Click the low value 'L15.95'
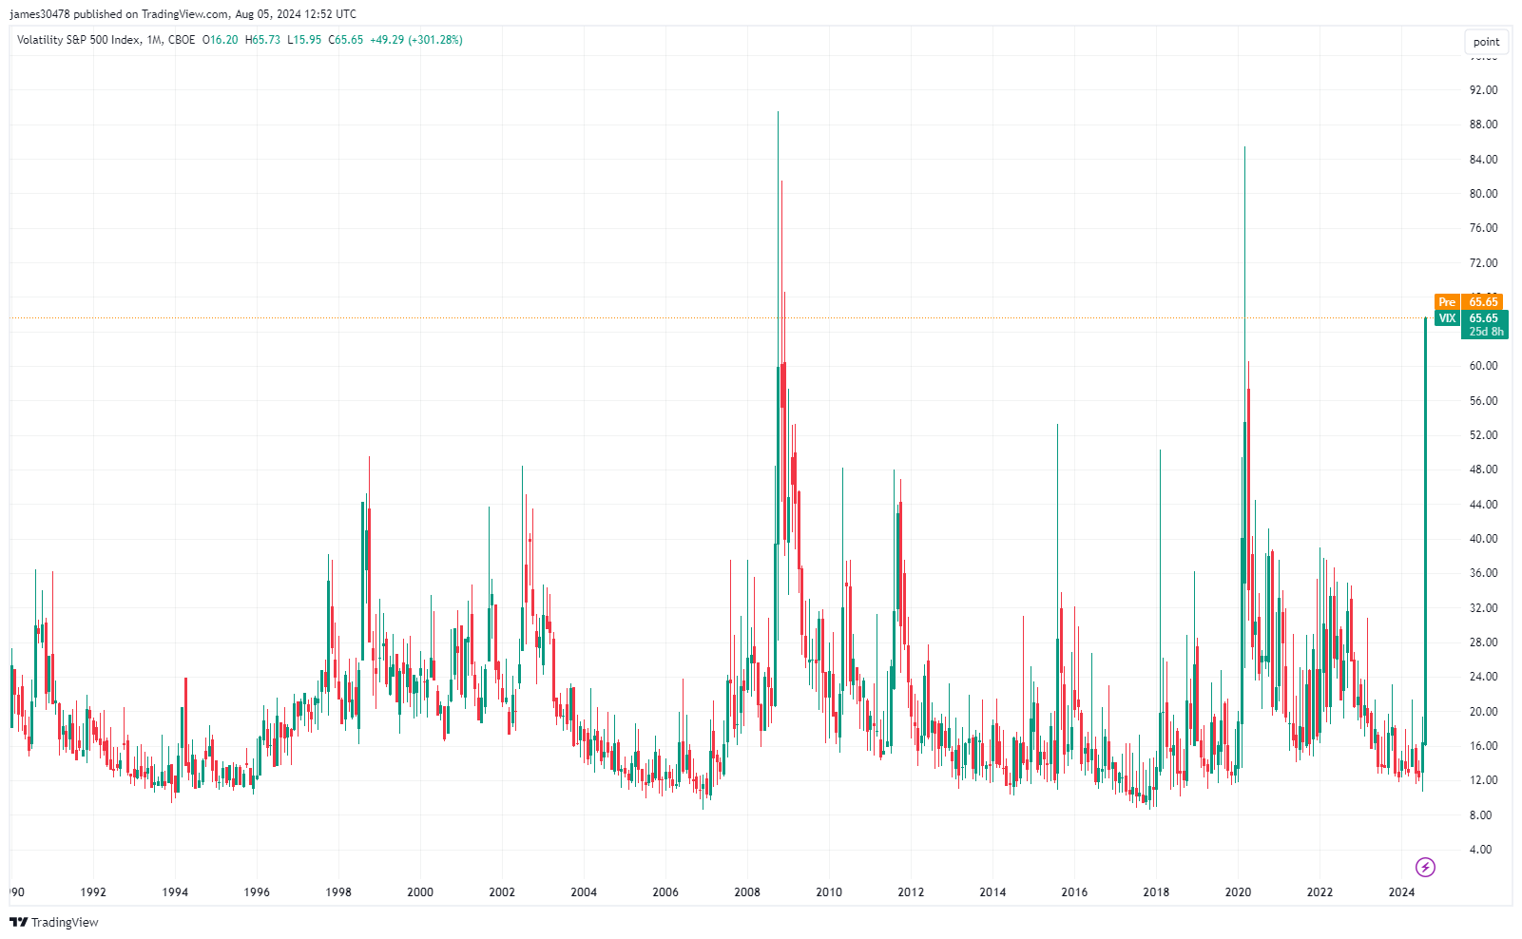 coord(304,40)
